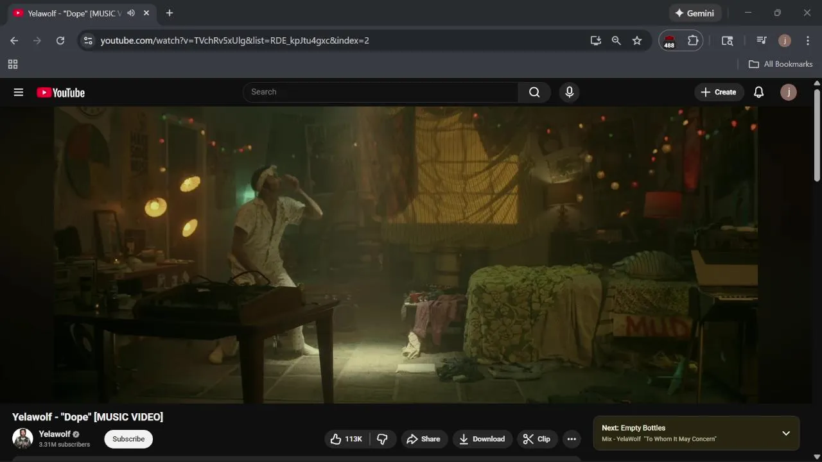Select the Yelawolf Dope browser tab
The height and width of the screenshot is (462, 822).
(x=81, y=13)
